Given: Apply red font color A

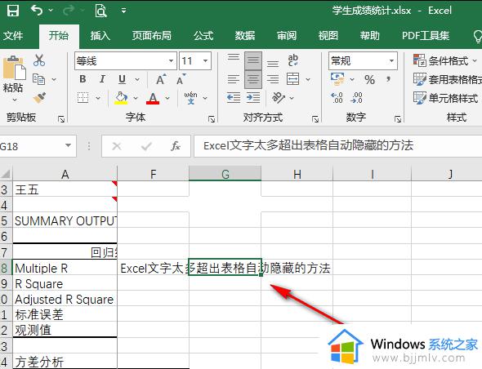Looking at the screenshot, I should tap(153, 98).
